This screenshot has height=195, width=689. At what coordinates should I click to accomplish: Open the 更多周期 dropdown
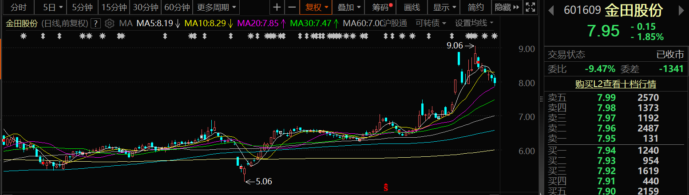pyautogui.click(x=217, y=7)
